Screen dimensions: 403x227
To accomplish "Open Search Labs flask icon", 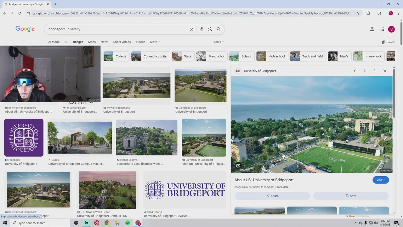I will (x=372, y=29).
